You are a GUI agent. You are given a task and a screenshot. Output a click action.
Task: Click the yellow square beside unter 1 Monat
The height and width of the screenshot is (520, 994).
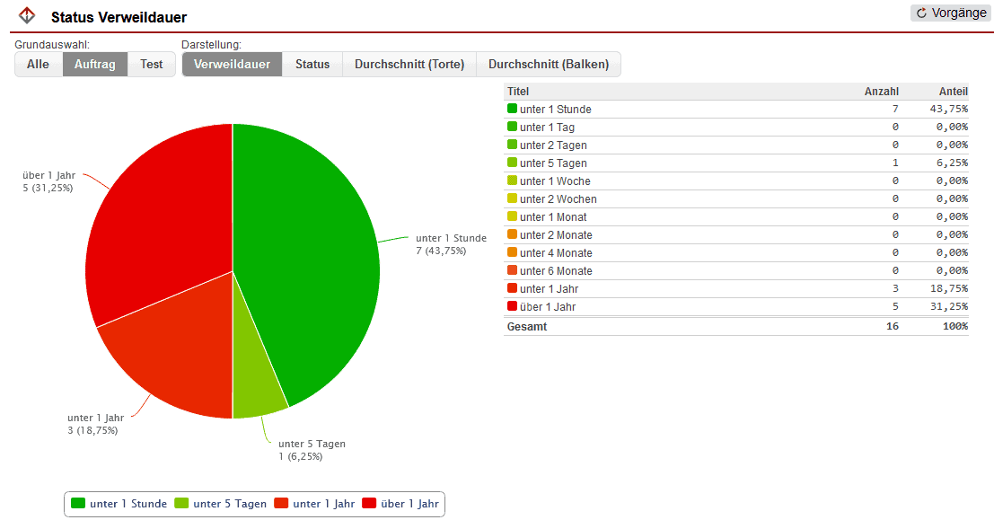tap(512, 216)
